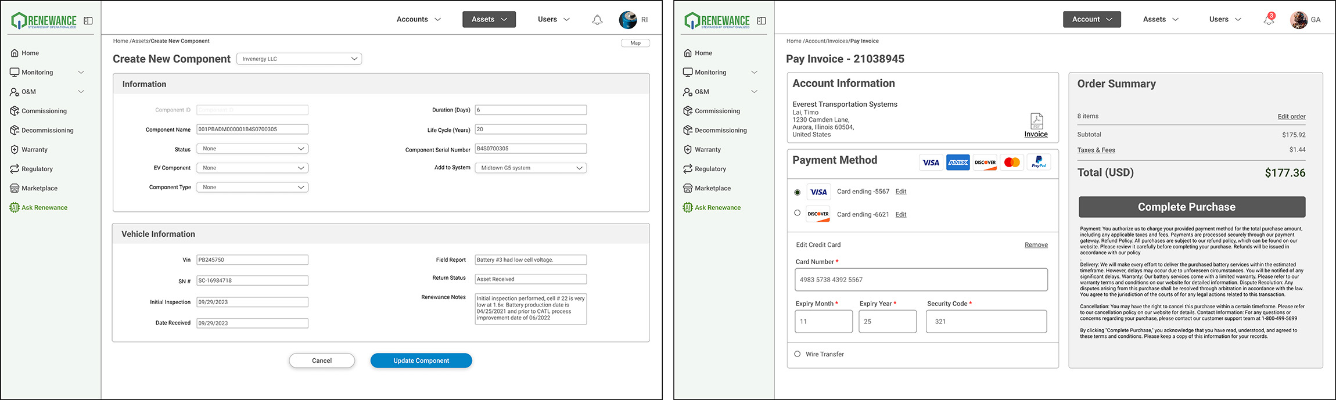Click Marketplace icon in Pay Invoice sidebar
1336x400 pixels.
pos(688,188)
